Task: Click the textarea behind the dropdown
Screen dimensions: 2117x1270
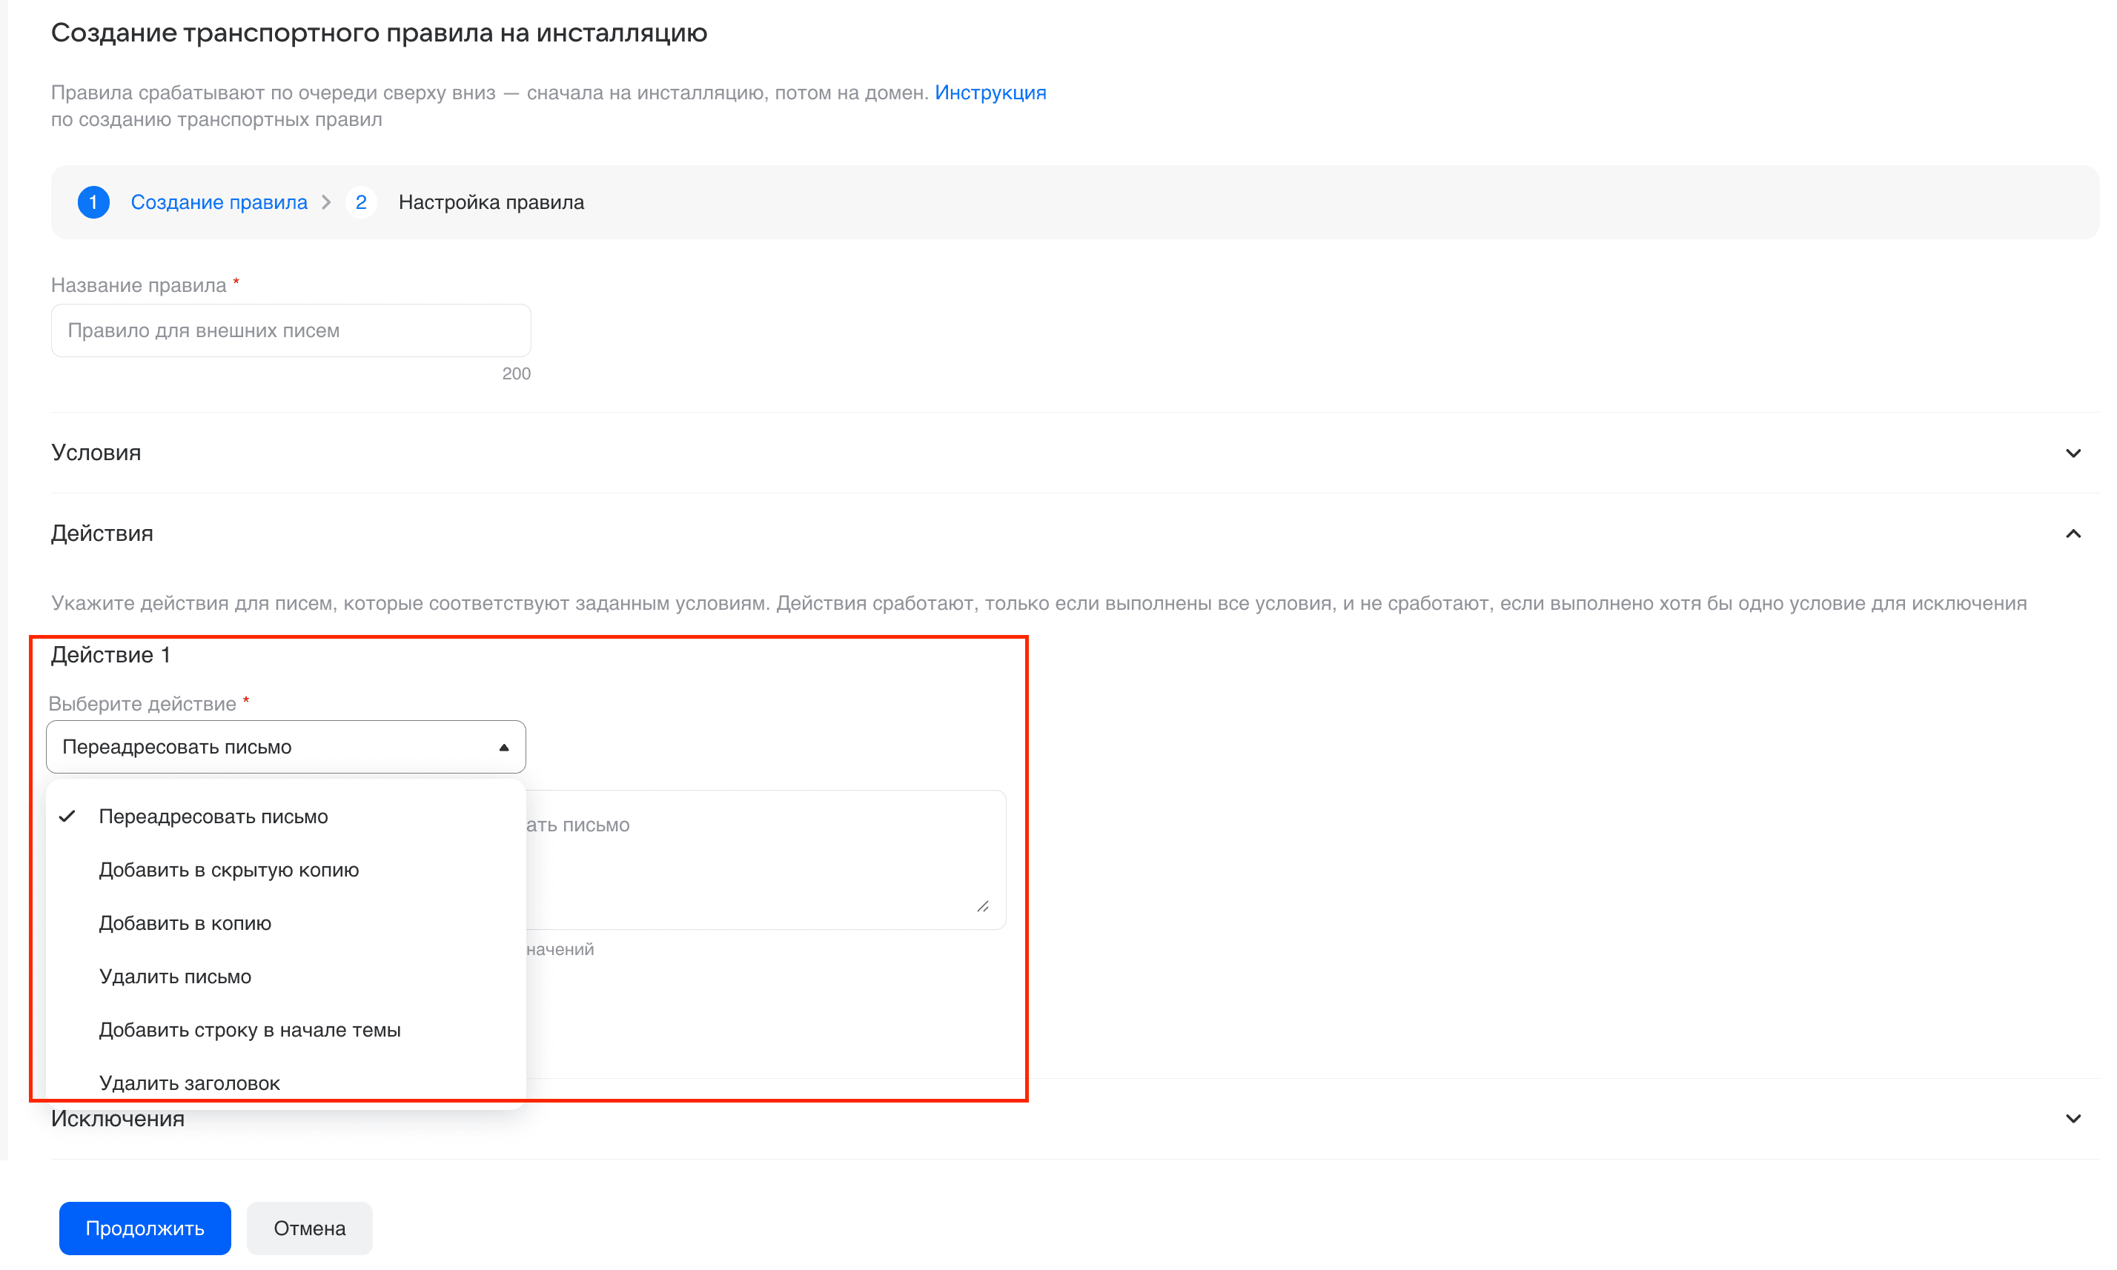Action: pyautogui.click(x=765, y=860)
